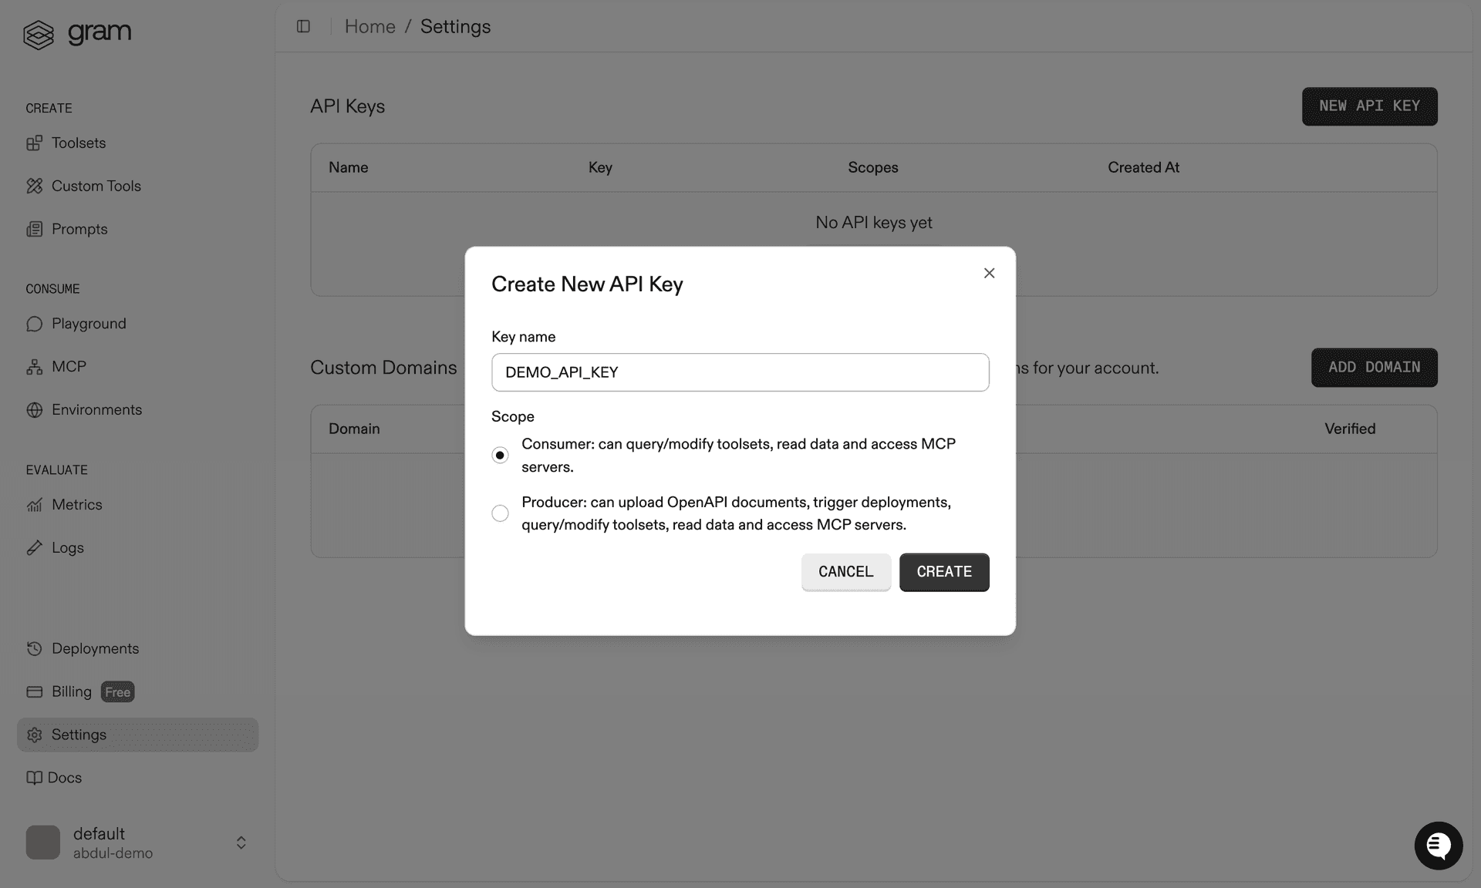The width and height of the screenshot is (1481, 888).
Task: Open Deployments from the sidebar
Action: (x=95, y=648)
